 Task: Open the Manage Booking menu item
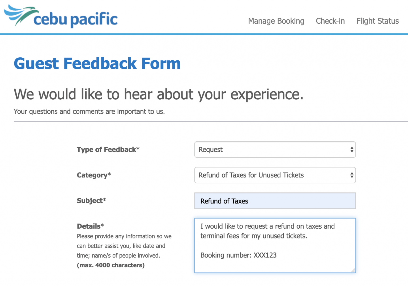(x=276, y=21)
